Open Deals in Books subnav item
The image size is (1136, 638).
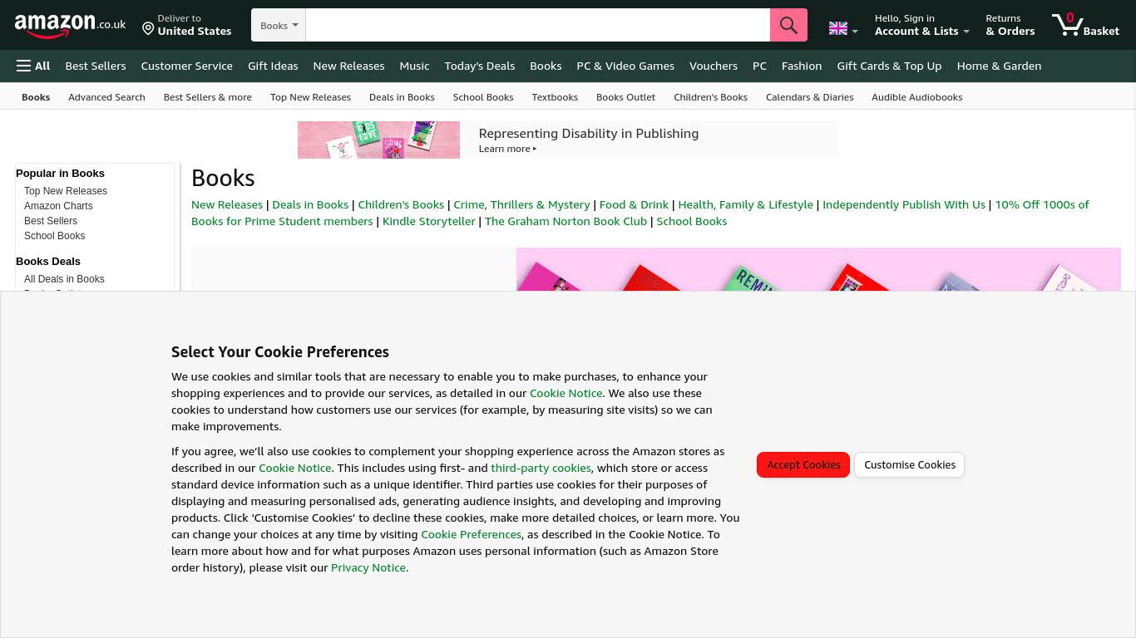402,97
